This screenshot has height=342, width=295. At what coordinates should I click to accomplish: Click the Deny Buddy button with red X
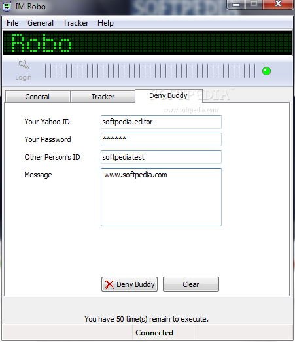[130, 284]
